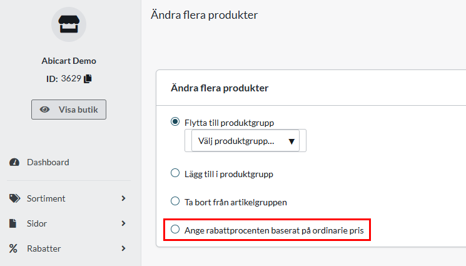
Task: Open the Dashboard menu item
Action: click(48, 162)
